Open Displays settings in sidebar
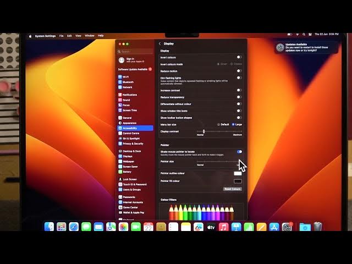The image size is (352, 264). pos(125,156)
